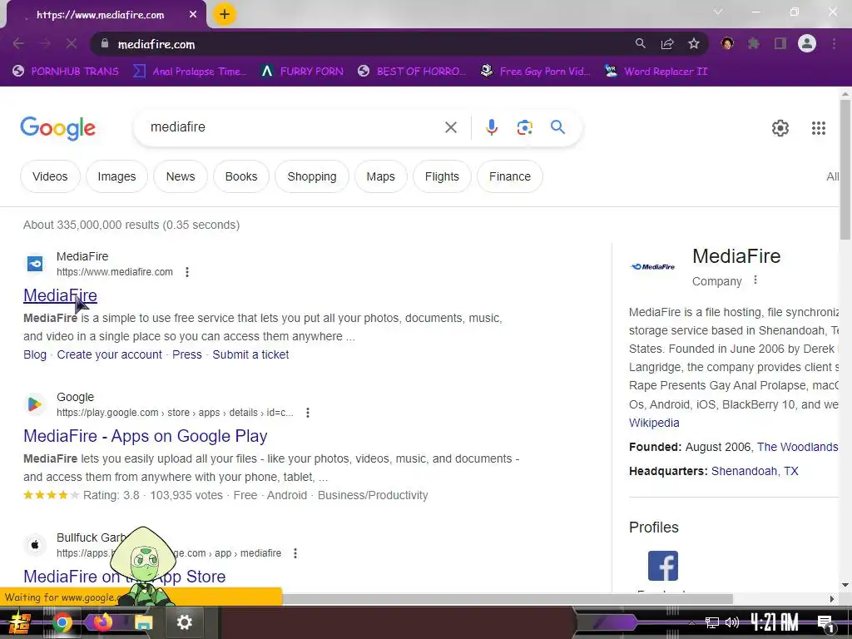Bookmark this page with the star icon
Image resolution: width=852 pixels, height=639 pixels.
(x=693, y=43)
